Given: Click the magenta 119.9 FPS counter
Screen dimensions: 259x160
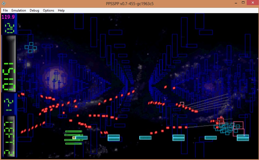Looking at the screenshot, I should (8, 17).
